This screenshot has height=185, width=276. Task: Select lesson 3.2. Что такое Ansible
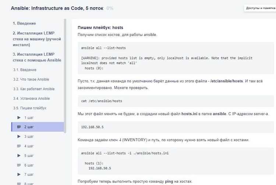(x=31, y=79)
